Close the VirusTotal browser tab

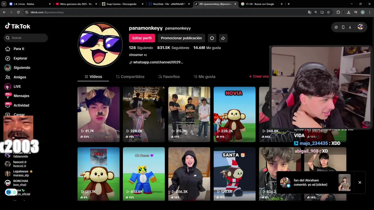[189, 4]
